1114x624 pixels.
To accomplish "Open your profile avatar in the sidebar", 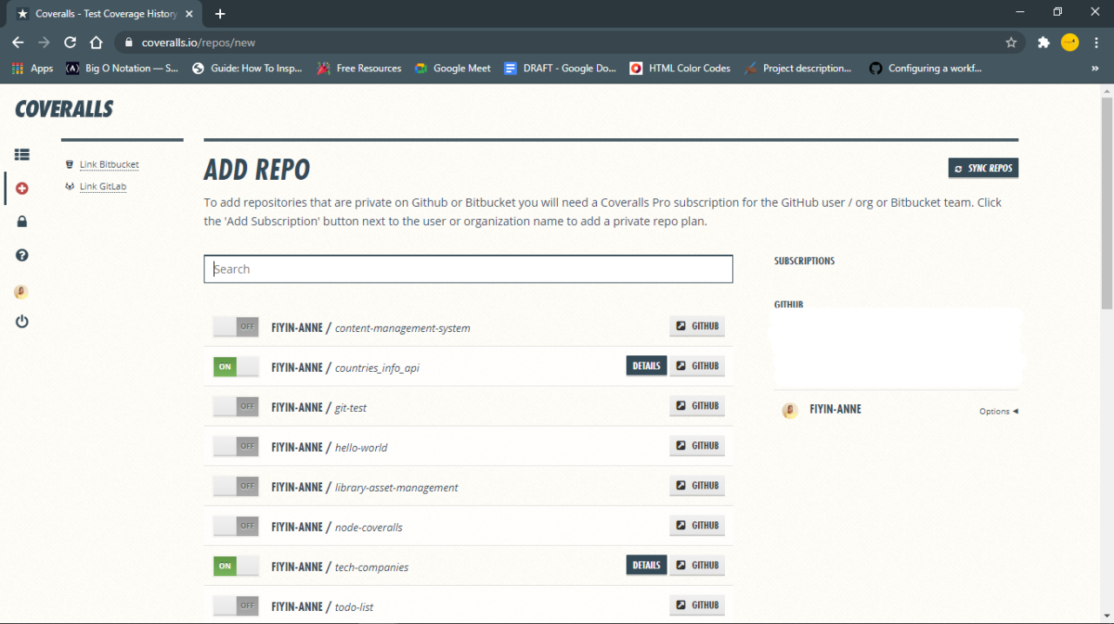I will [x=21, y=291].
